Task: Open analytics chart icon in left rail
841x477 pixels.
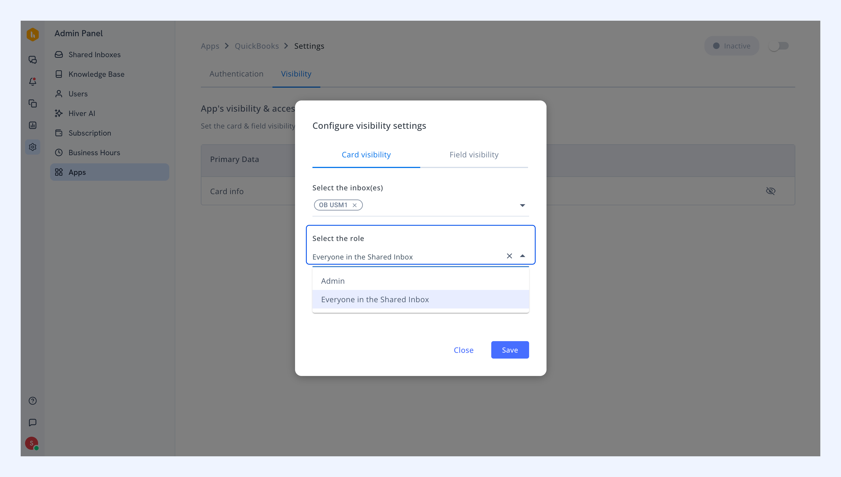Action: [x=32, y=125]
